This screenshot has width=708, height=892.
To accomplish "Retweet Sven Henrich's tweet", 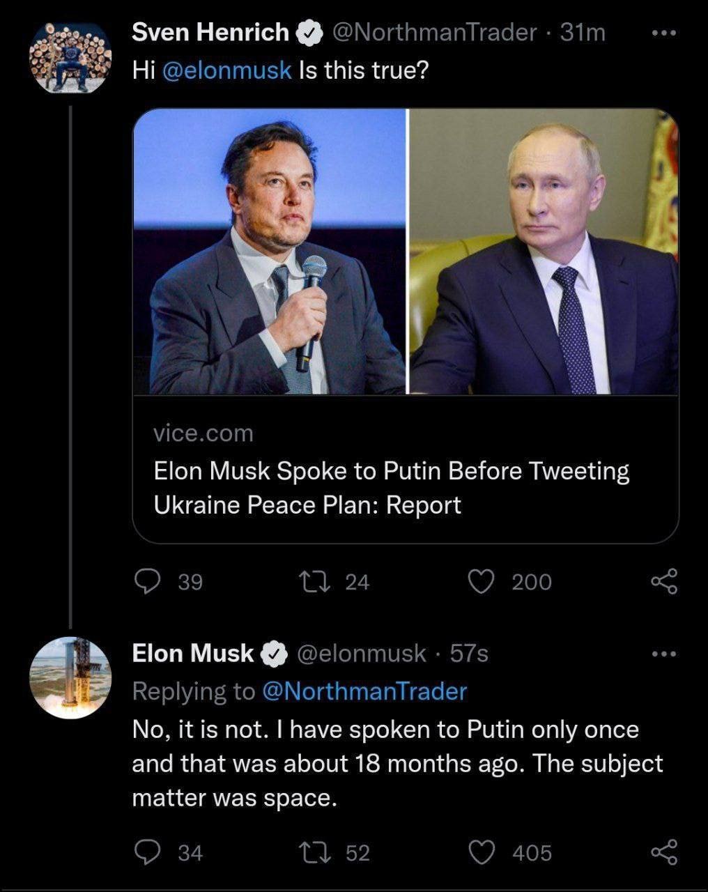I will coord(308,581).
